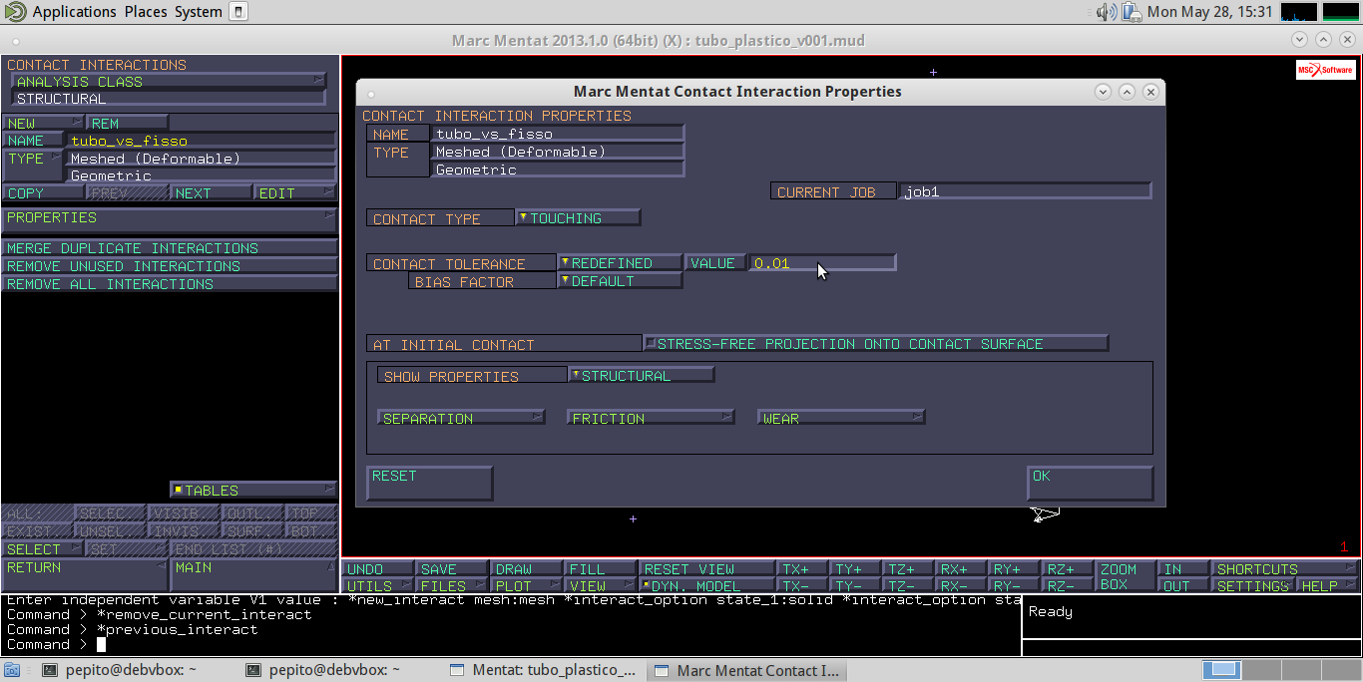Open SHOW PROPERTIES Structural dropdown
This screenshot has height=682, width=1363.
pos(641,375)
